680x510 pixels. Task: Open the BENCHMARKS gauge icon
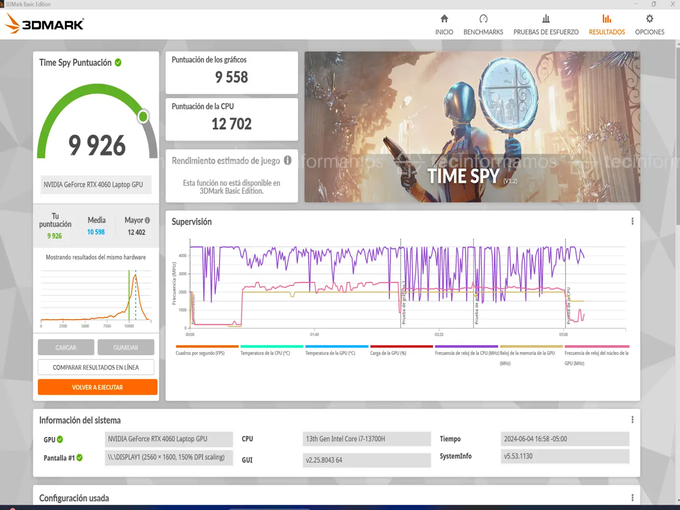(483, 19)
